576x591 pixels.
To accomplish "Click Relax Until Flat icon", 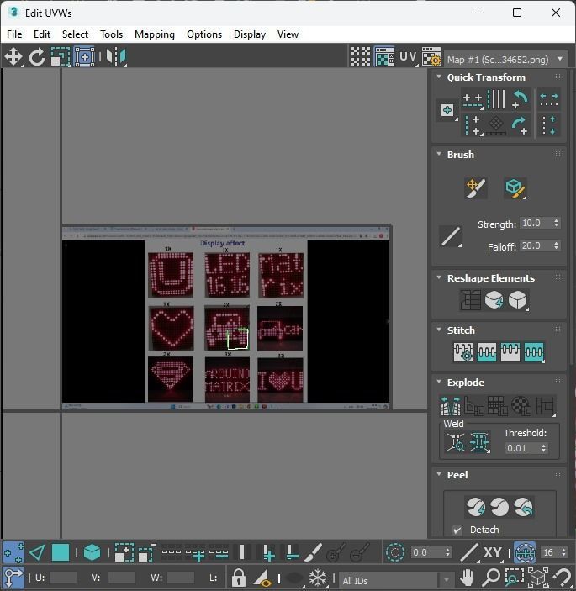I will pyautogui.click(x=494, y=300).
